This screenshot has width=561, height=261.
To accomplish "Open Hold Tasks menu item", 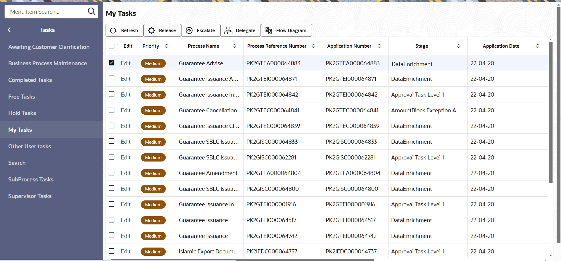I will coord(22,113).
